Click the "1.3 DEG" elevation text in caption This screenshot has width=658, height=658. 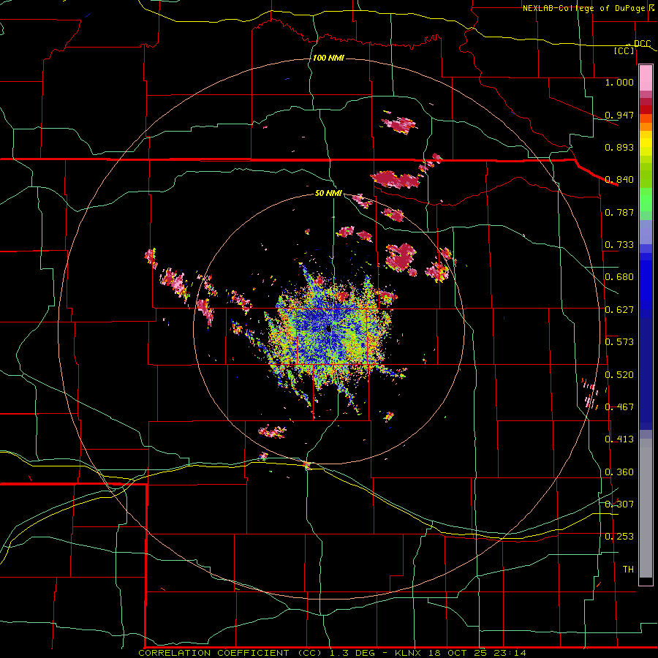pyautogui.click(x=353, y=653)
